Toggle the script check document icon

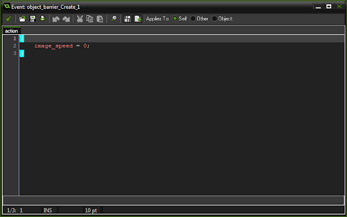tap(138, 19)
